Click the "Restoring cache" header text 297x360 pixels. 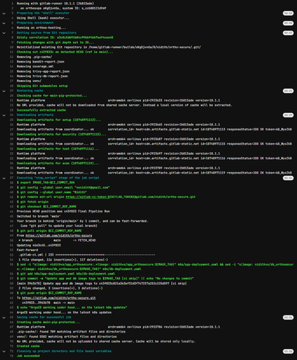coord(30,91)
